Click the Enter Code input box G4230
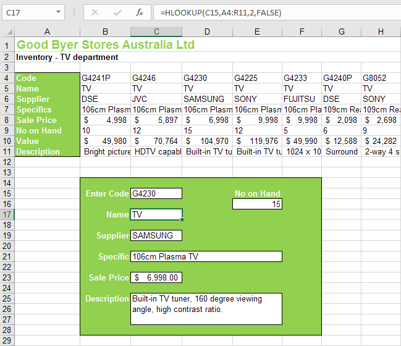The width and height of the screenshot is (401, 346). 156,193
